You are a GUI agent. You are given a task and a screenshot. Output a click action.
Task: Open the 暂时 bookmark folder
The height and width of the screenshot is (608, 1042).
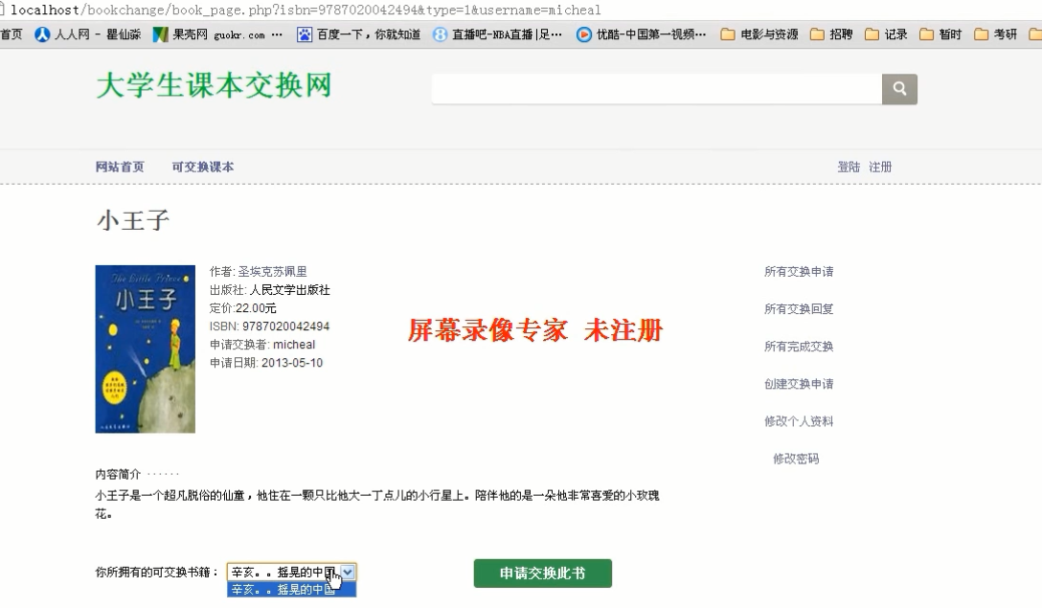(940, 34)
